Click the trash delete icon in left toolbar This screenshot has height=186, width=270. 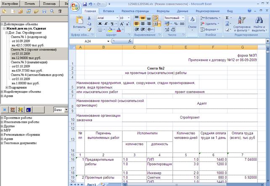60,11
